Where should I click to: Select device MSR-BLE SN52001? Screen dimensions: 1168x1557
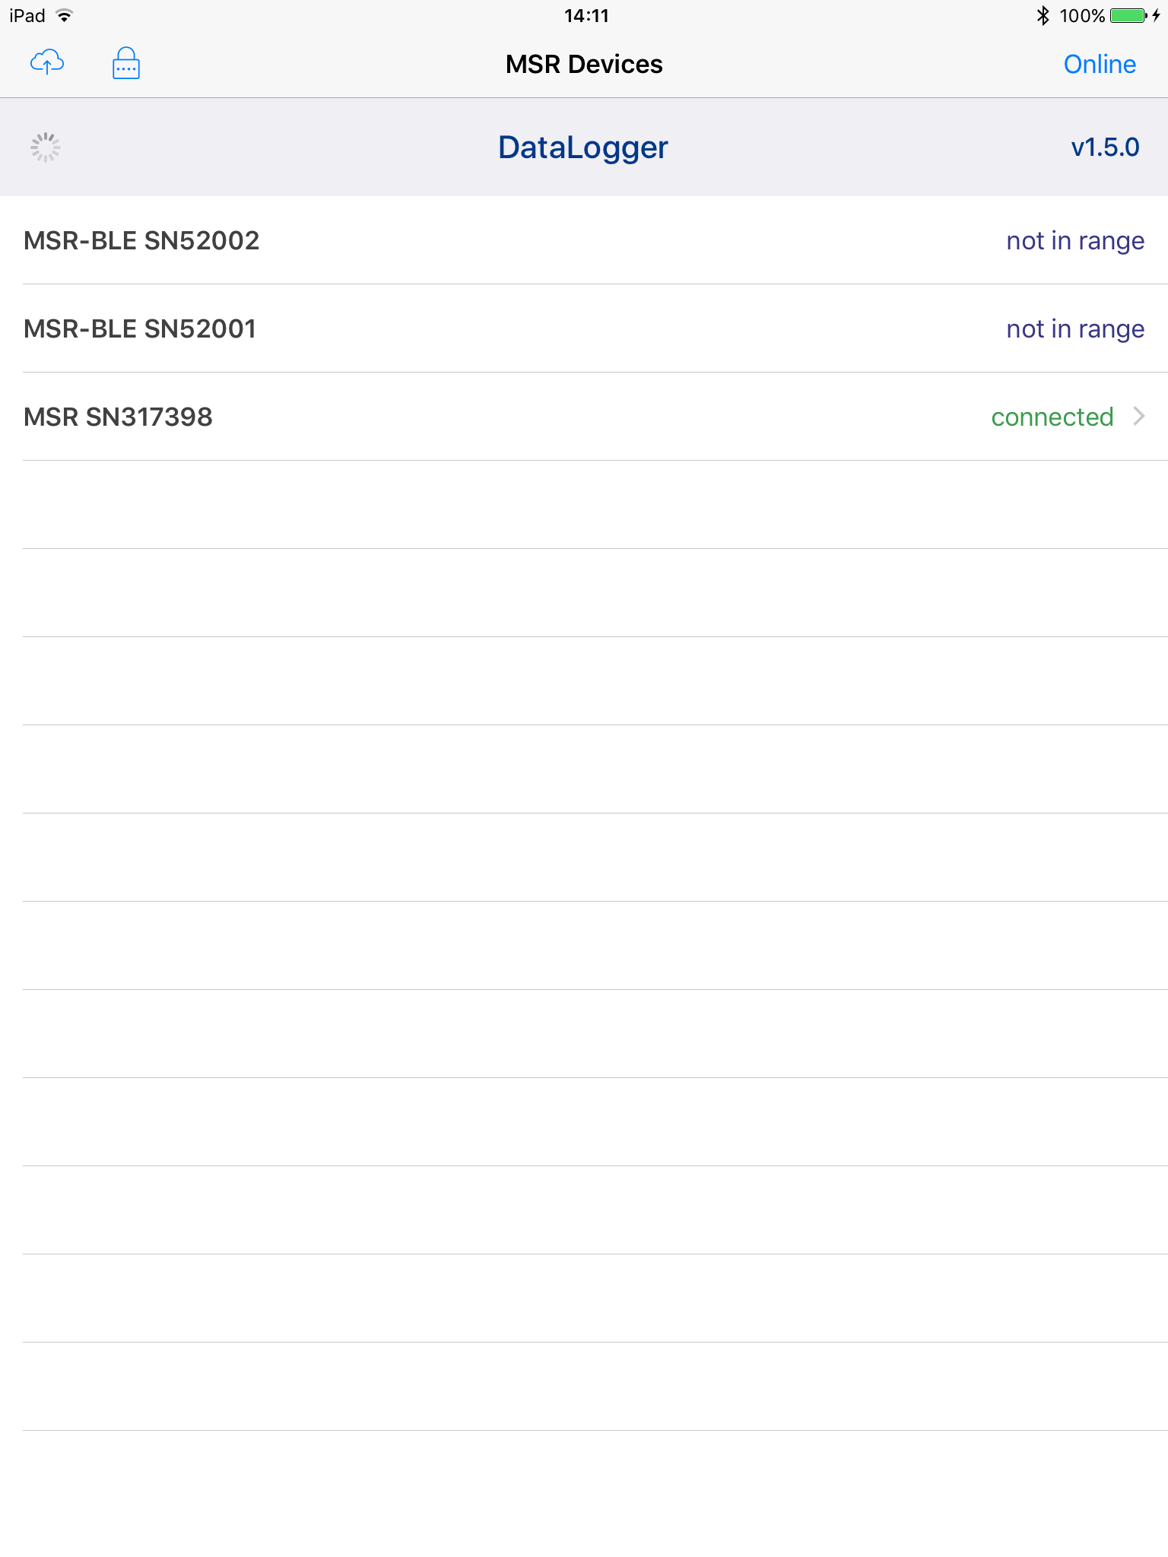click(x=138, y=328)
